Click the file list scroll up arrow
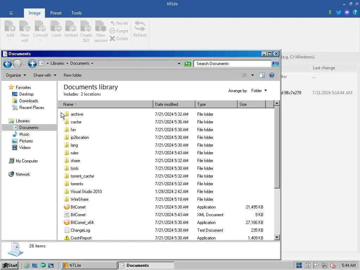The width and height of the screenshot is (360, 270). pyautogui.click(x=277, y=103)
